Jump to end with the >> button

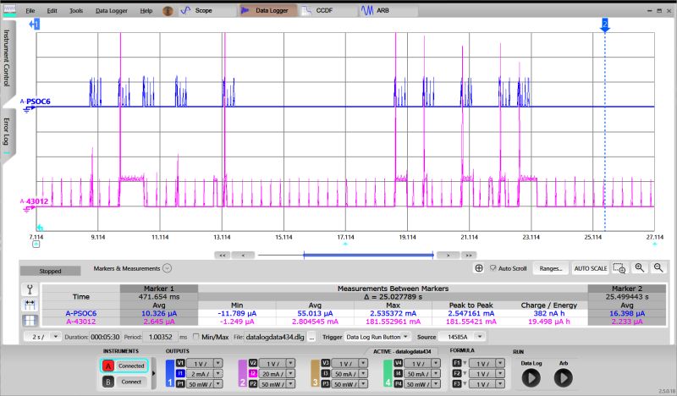coord(469,256)
